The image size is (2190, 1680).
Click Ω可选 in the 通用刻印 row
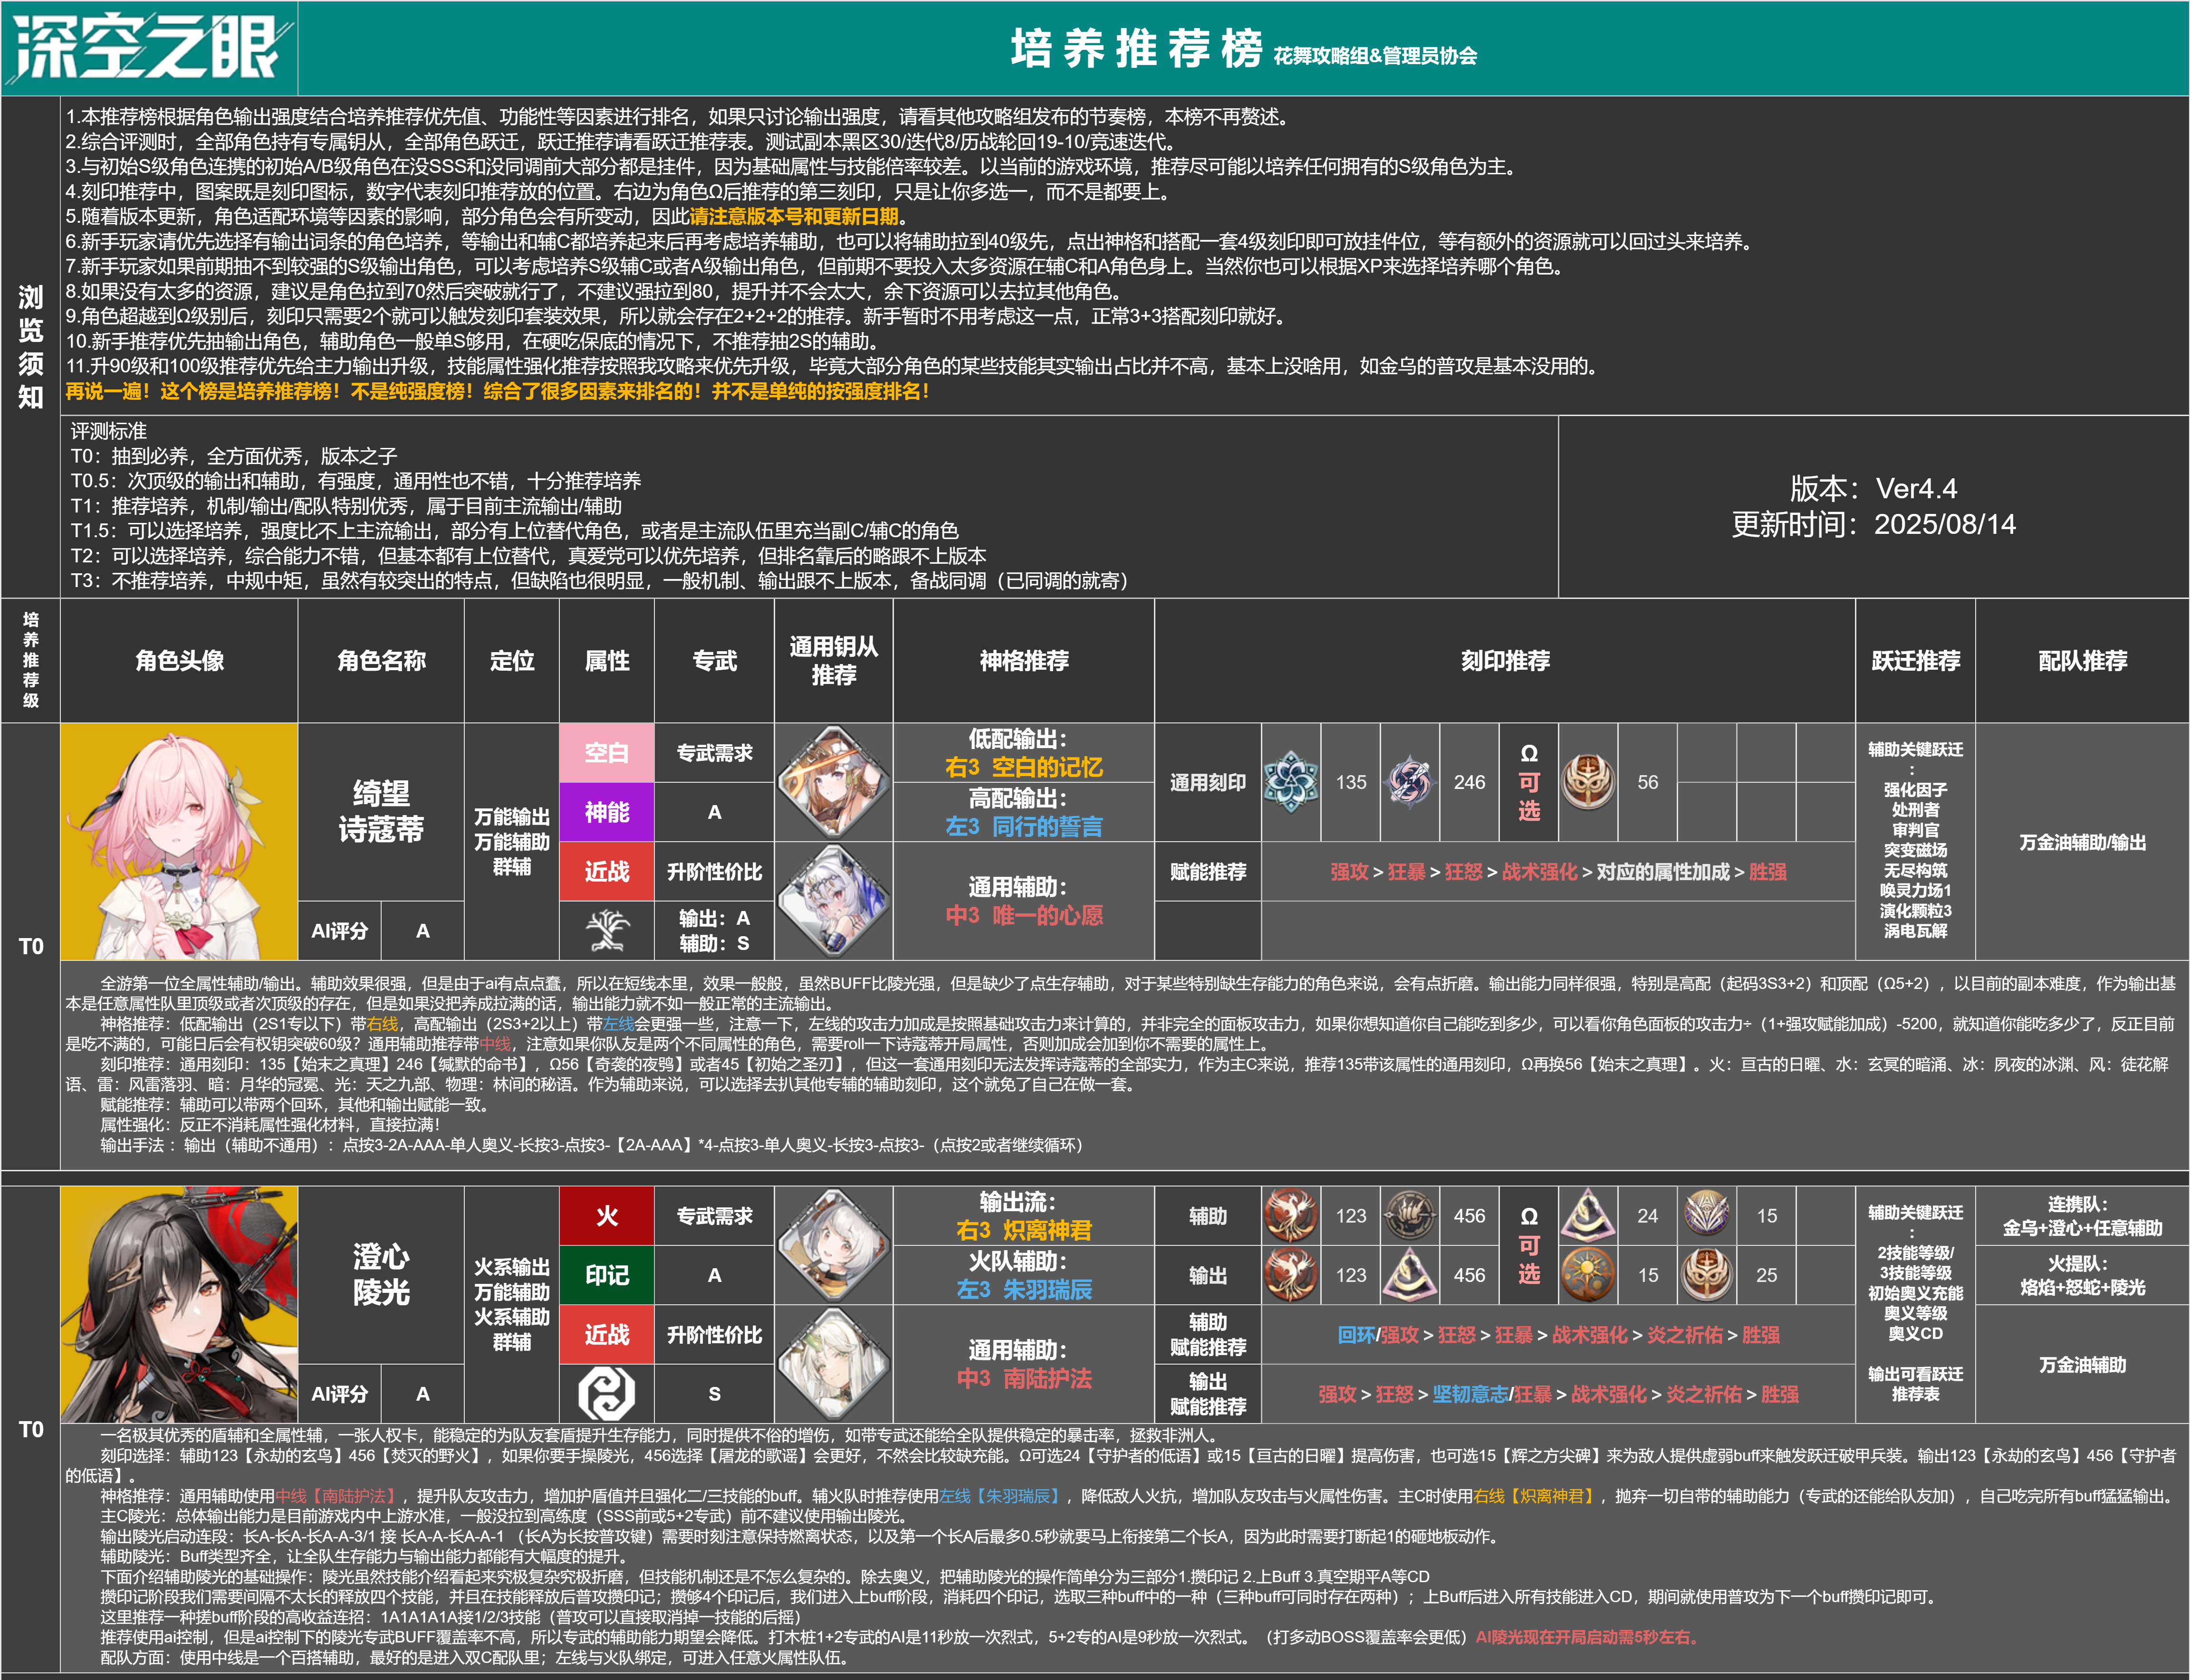point(1529,782)
